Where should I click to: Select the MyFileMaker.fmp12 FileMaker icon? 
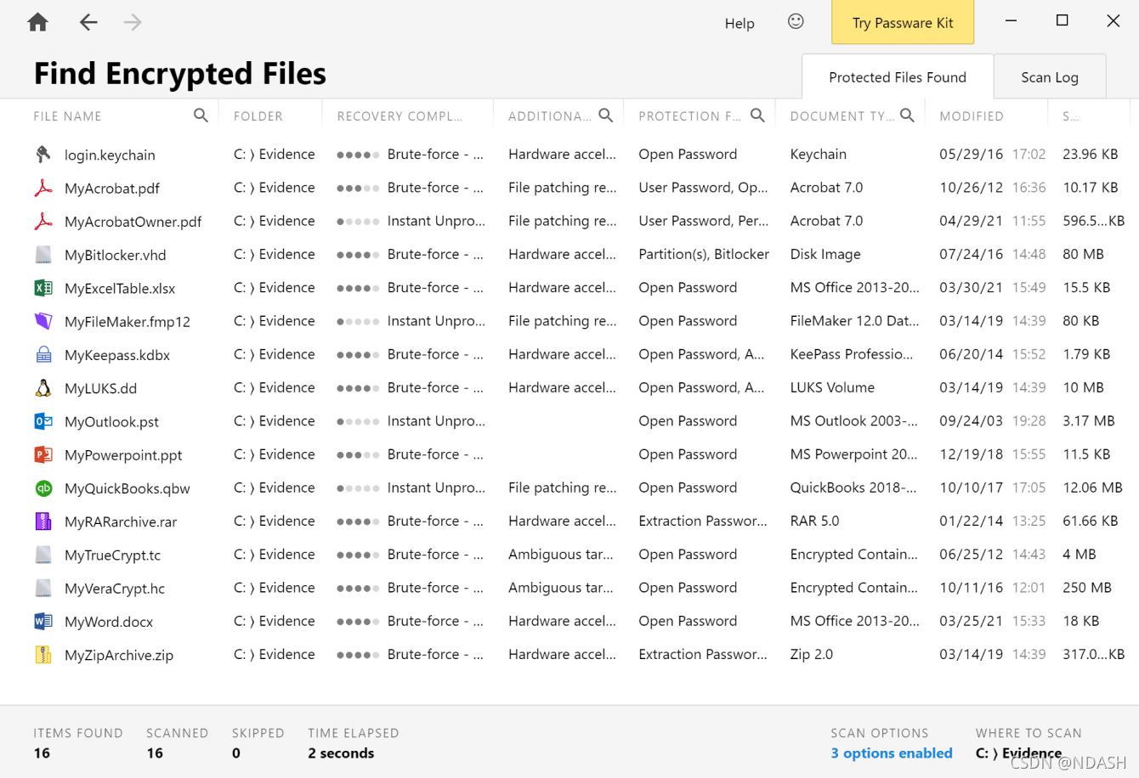coord(42,321)
